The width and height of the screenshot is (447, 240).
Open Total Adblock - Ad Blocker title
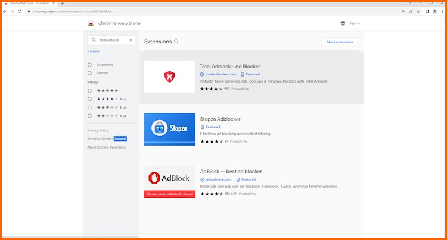click(x=230, y=67)
